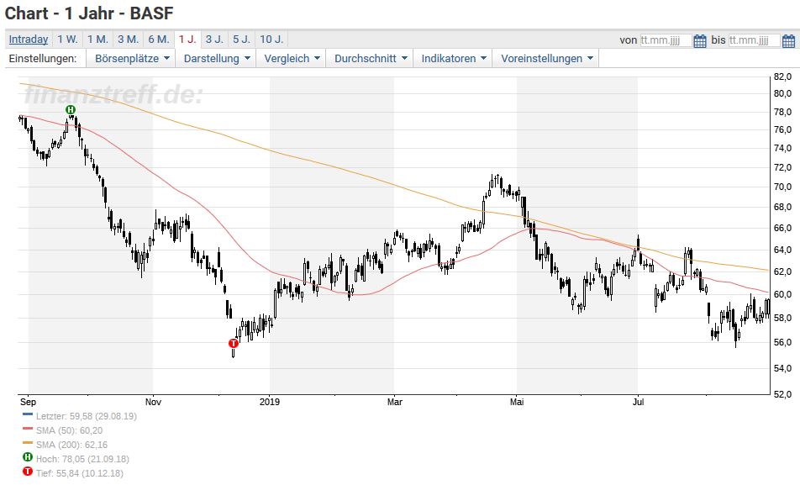Viewport: 800px width, 485px height.
Task: Open the Voreinstellungen dropdown
Action: click(546, 58)
